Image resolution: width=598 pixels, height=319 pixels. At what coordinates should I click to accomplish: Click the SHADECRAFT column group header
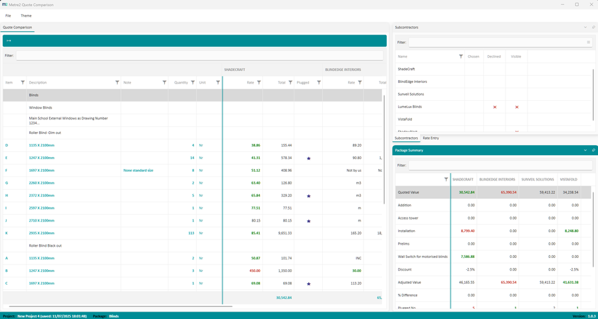coord(234,70)
